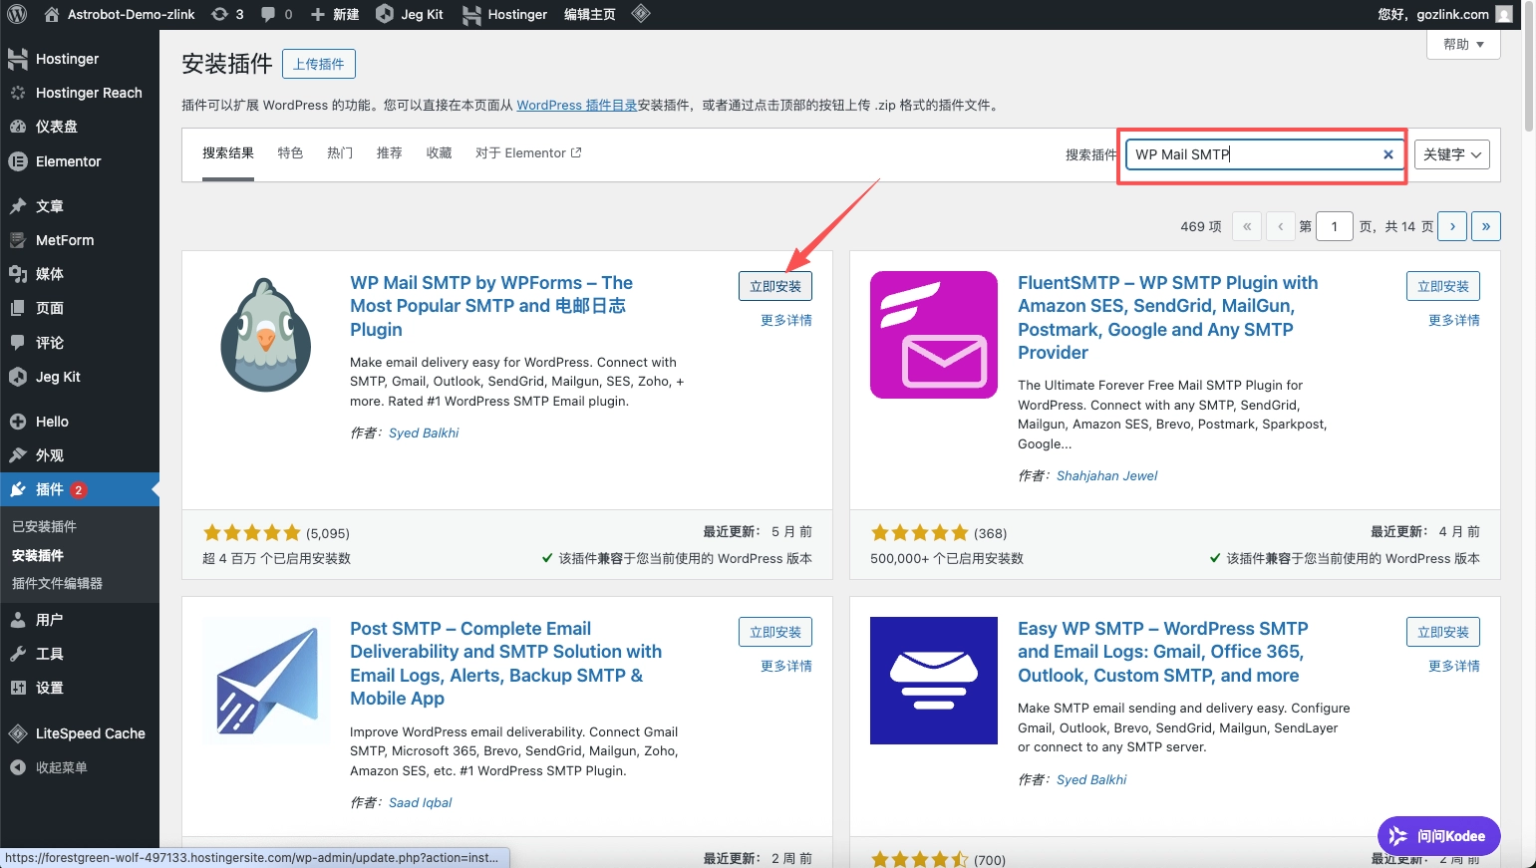Open MetForm sidebar item
This screenshot has width=1536, height=868.
coord(80,240)
